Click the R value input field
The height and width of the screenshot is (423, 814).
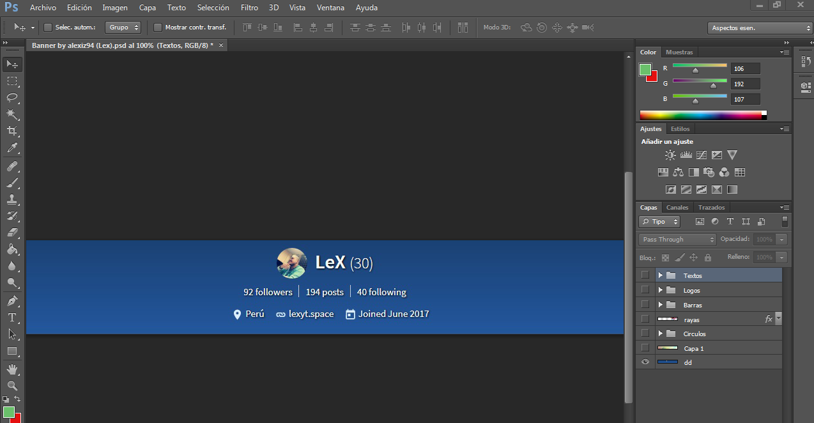[x=746, y=68]
